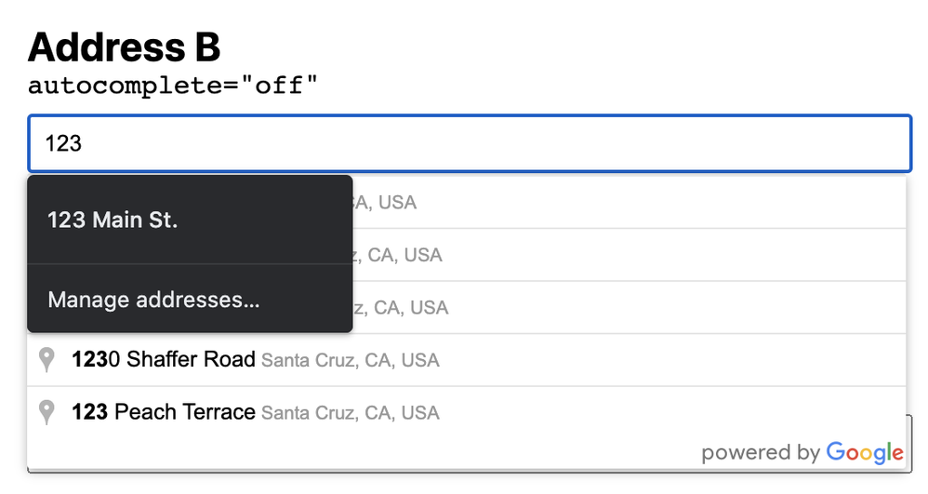Click the "Address B" heading

124,47
